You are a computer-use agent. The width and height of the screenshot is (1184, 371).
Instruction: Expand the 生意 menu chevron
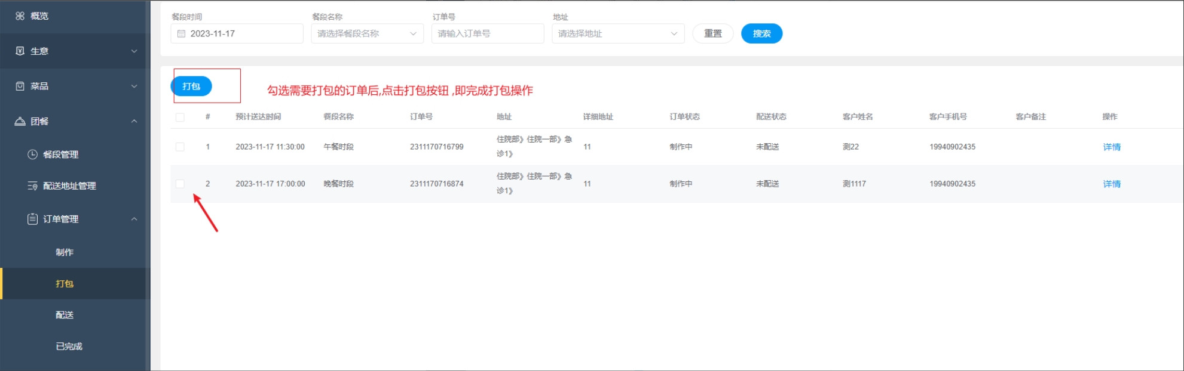click(134, 51)
